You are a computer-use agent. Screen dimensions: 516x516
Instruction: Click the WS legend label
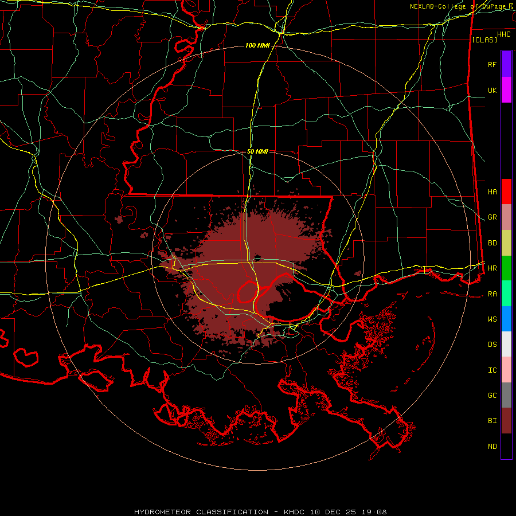click(492, 319)
